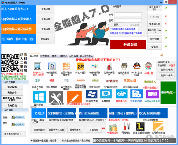Screen dimensions: 178x145
Task: Click the 名片 QQ card maker icon
Action: pyautogui.click(x=80, y=66)
